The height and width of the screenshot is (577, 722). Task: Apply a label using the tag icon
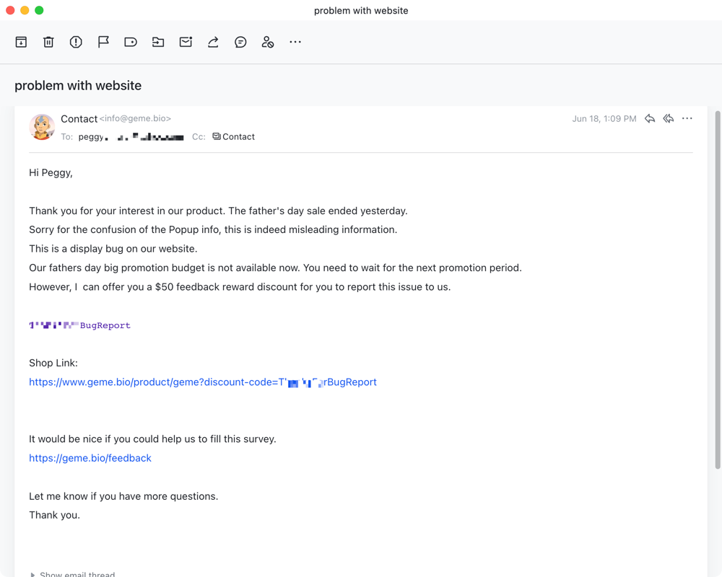(131, 42)
